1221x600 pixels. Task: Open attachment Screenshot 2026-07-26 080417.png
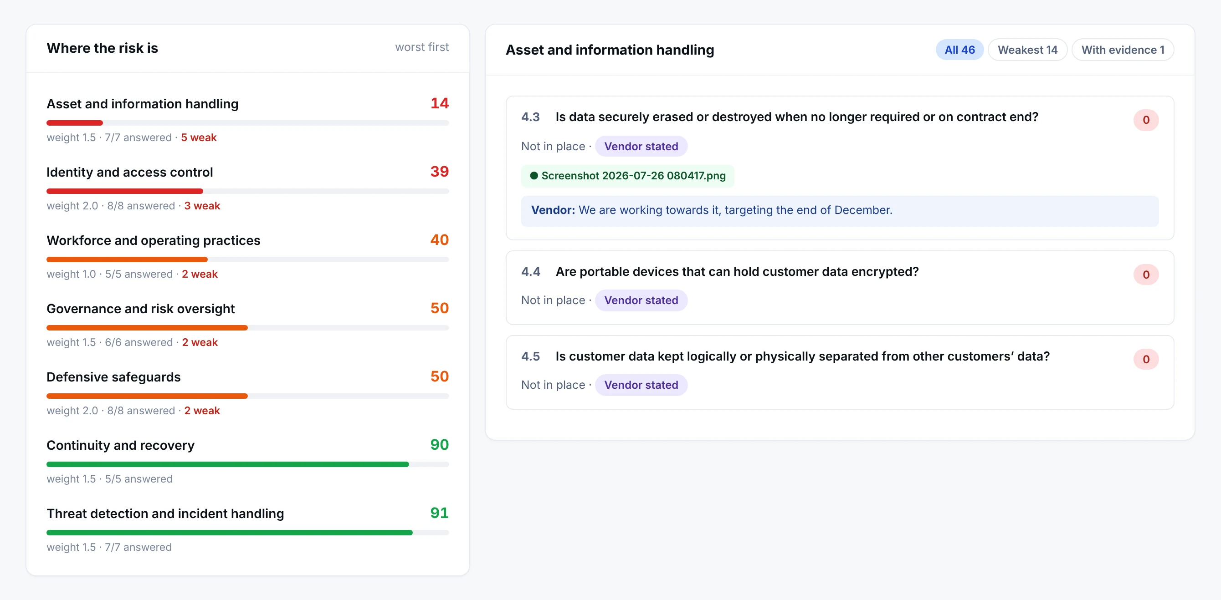627,176
